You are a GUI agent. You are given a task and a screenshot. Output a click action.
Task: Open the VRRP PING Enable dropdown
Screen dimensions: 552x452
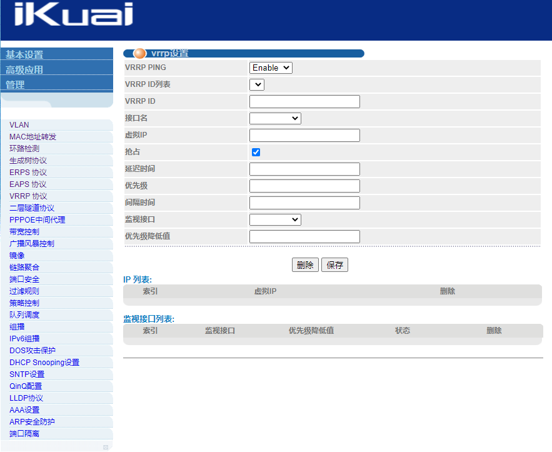(271, 68)
